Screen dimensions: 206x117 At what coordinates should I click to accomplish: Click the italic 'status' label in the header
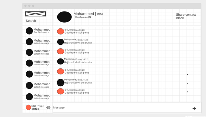(x=100, y=14)
